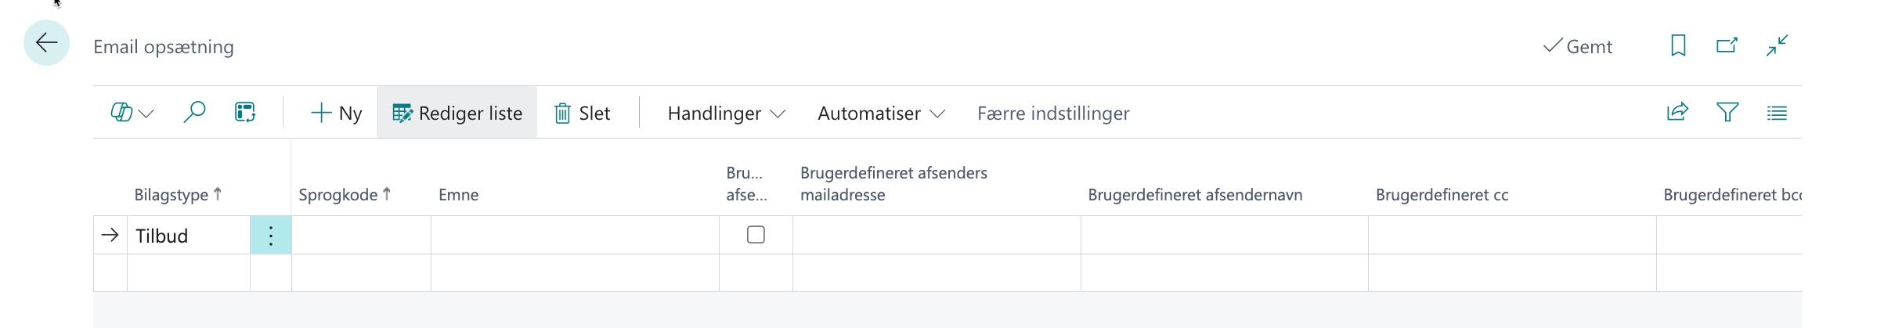Sort by the Bilagstype column header
Image resolution: width=1895 pixels, height=328 pixels.
171,195
